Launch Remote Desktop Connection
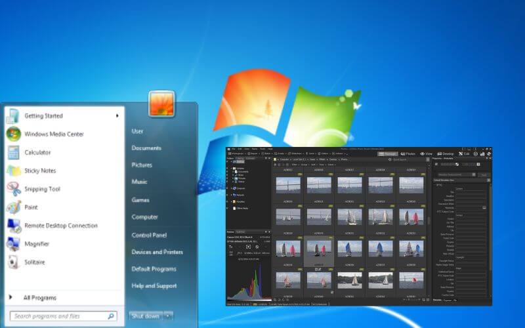 (60, 226)
